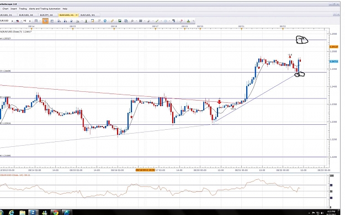Select the horizontal line labeled 1.25327
345x215 pixels.
tap(163, 40)
